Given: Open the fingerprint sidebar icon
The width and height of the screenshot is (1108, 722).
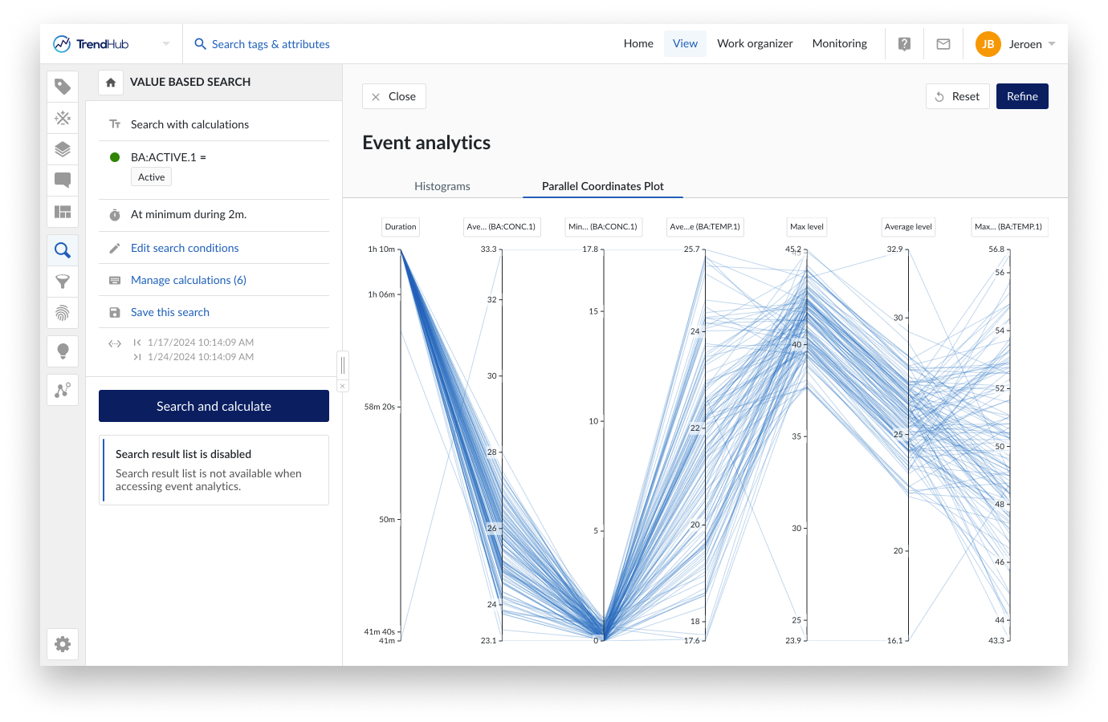Looking at the screenshot, I should pyautogui.click(x=63, y=313).
